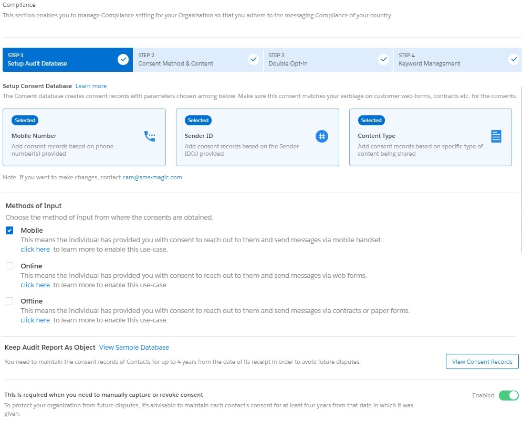Click the checkmark on Step 1 tab
522x422 pixels.
(x=124, y=59)
